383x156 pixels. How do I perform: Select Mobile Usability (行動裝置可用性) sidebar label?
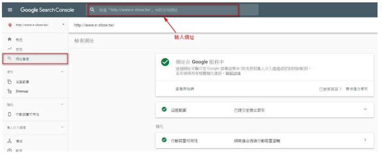point(27,114)
